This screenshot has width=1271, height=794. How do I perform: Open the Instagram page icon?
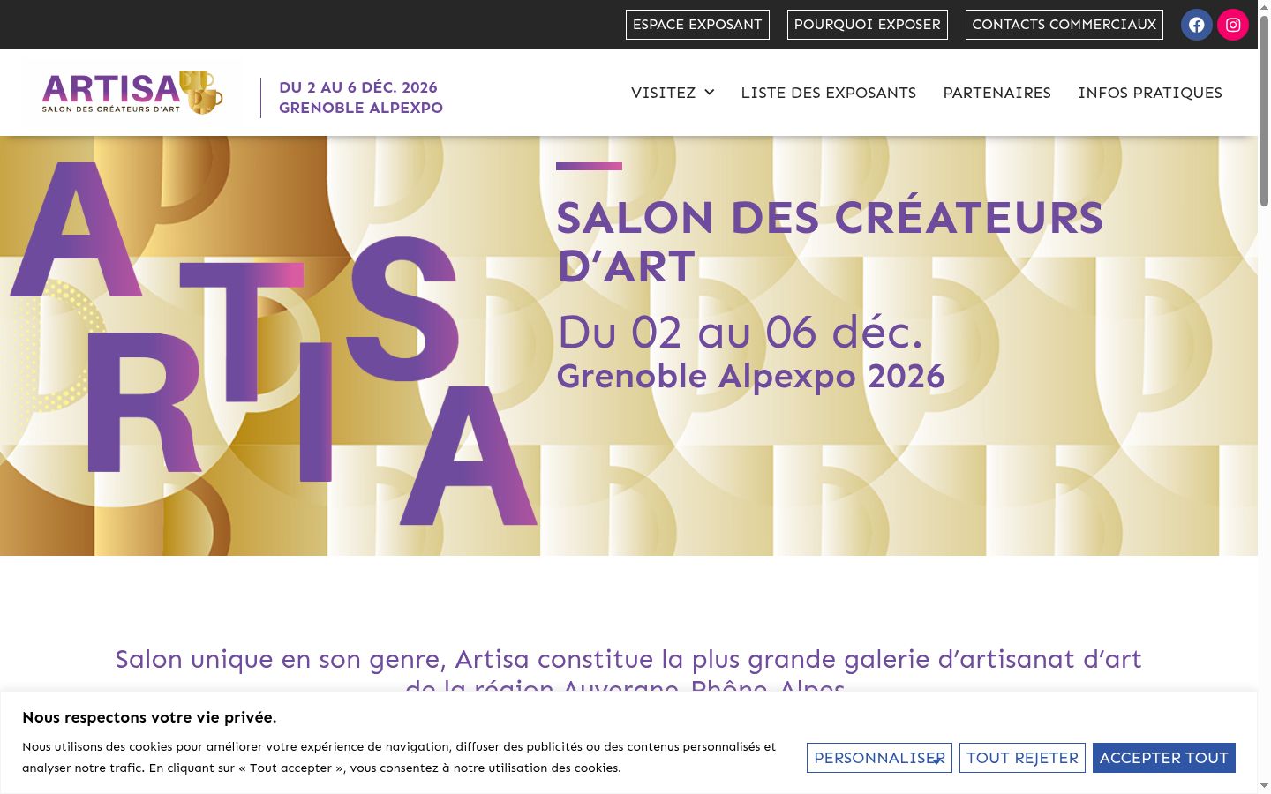[x=1233, y=25]
